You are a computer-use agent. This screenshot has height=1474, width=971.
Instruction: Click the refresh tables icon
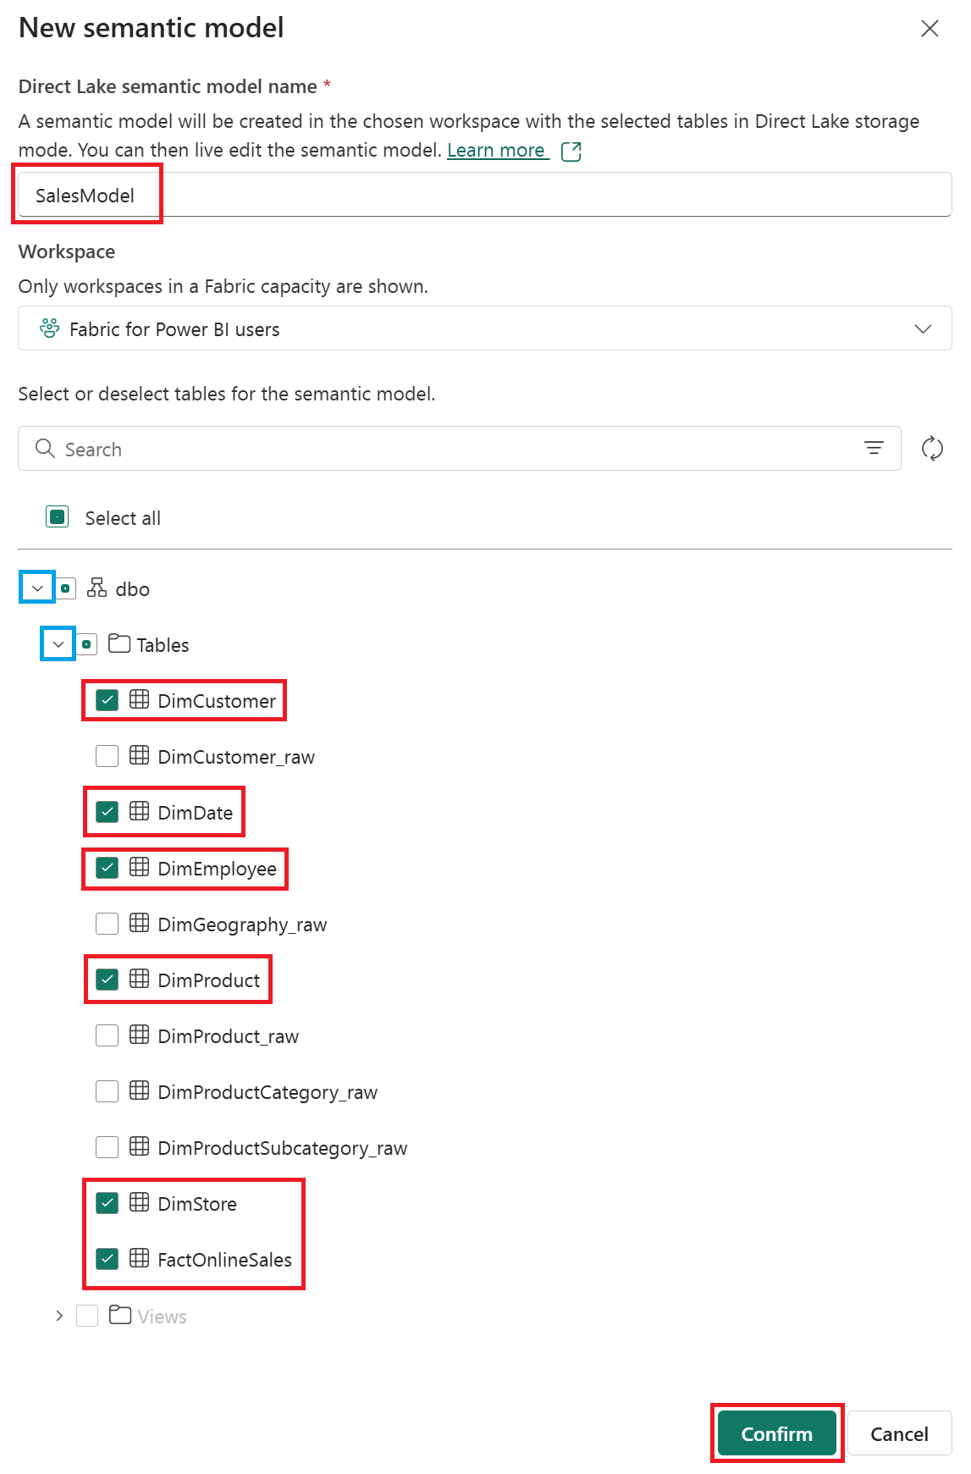(x=932, y=448)
